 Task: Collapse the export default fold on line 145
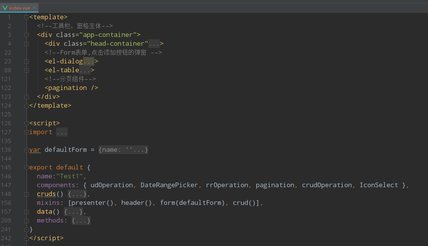[27, 168]
